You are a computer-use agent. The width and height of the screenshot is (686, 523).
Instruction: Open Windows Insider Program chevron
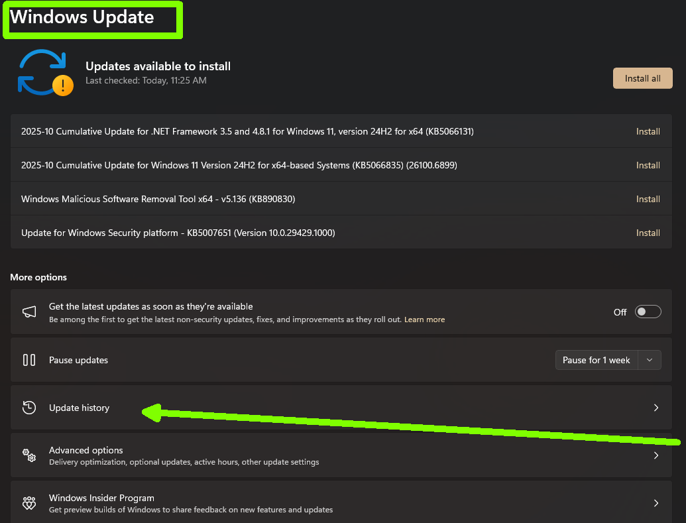[x=656, y=503]
